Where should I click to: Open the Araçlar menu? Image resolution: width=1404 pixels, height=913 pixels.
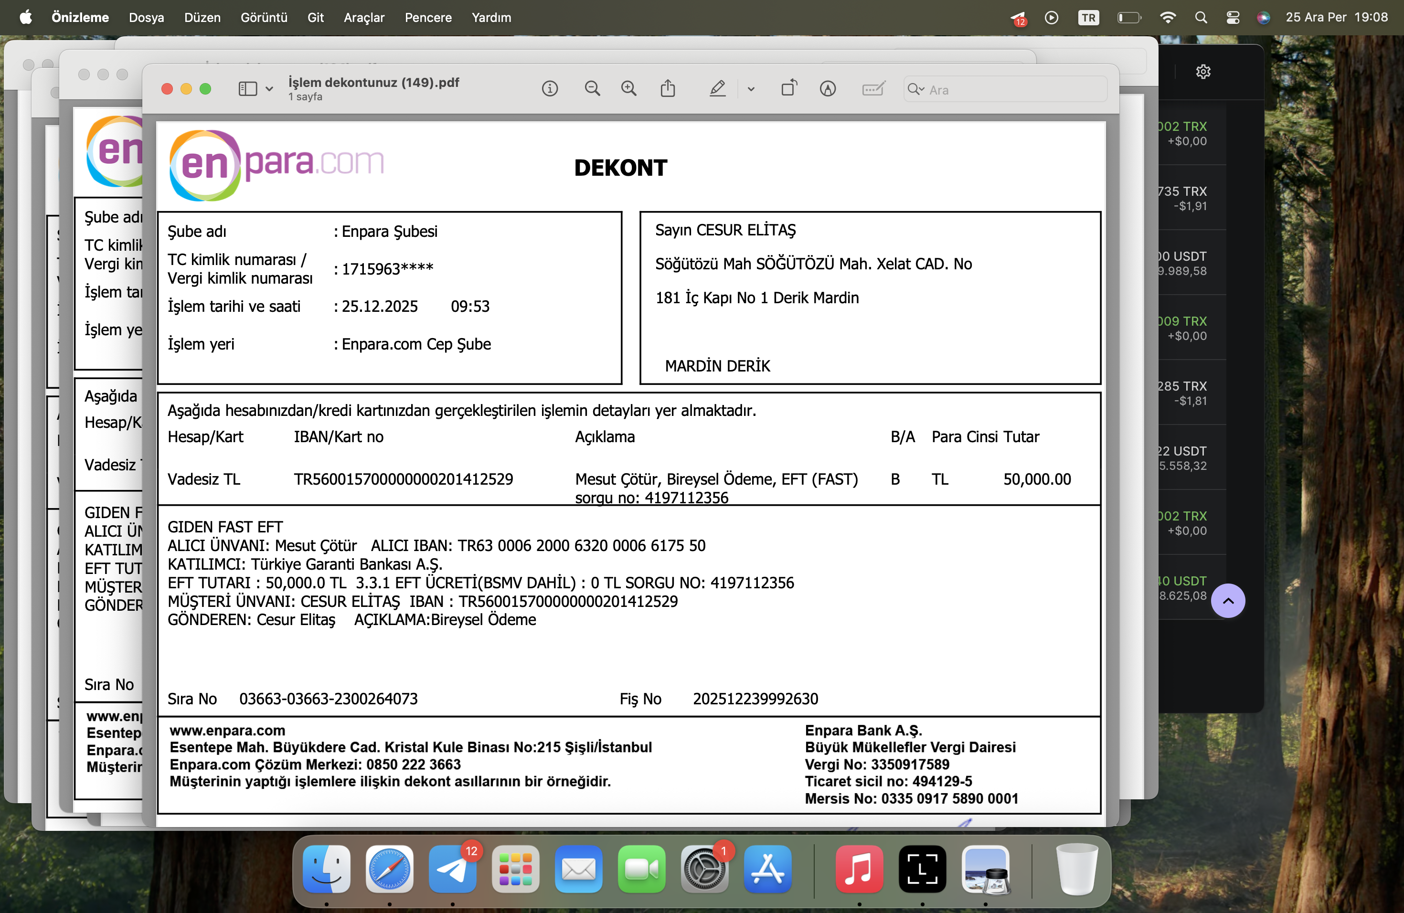pos(364,17)
